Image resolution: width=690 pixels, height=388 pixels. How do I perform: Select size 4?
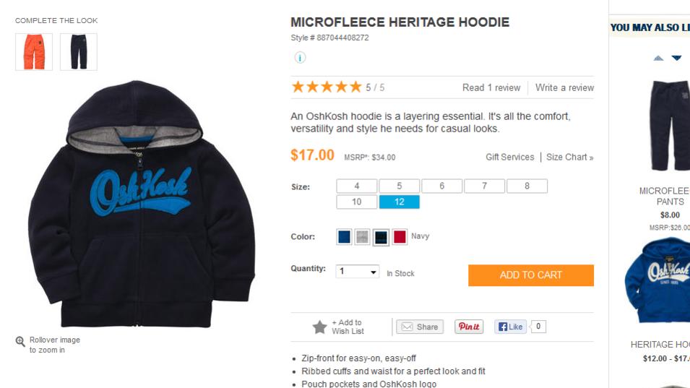[x=356, y=186]
